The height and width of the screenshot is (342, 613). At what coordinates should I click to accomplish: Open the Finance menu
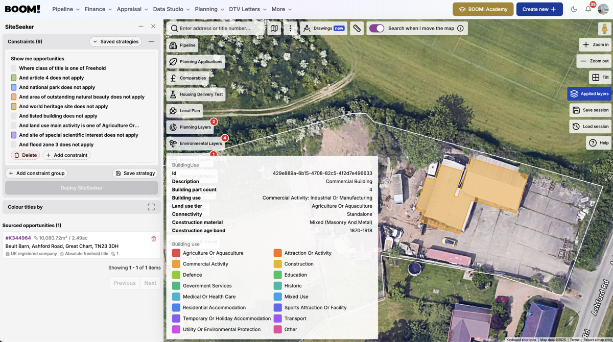point(98,9)
